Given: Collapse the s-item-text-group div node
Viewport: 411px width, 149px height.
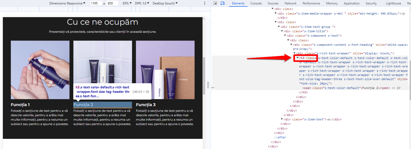Looking at the screenshot, I should pos(279,27).
